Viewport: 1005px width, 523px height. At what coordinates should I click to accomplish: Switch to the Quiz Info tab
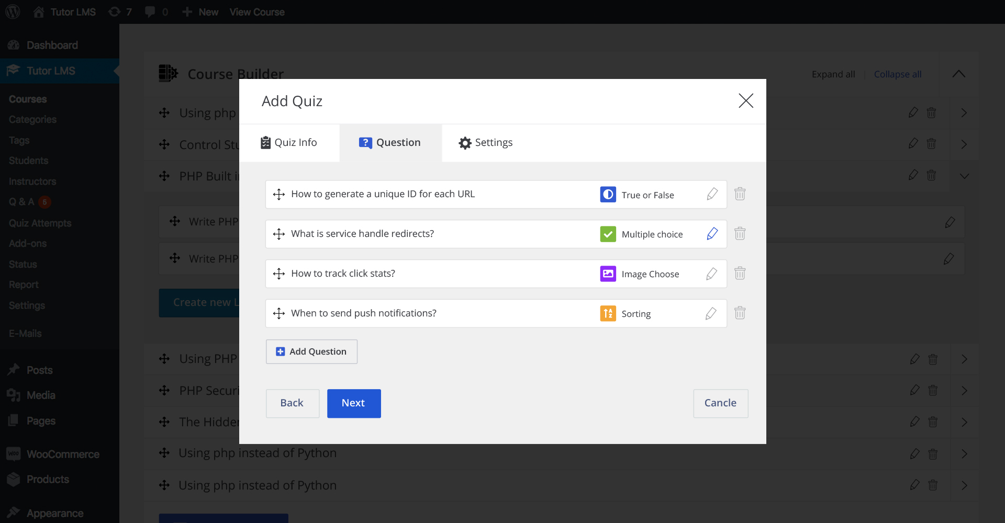click(x=289, y=143)
